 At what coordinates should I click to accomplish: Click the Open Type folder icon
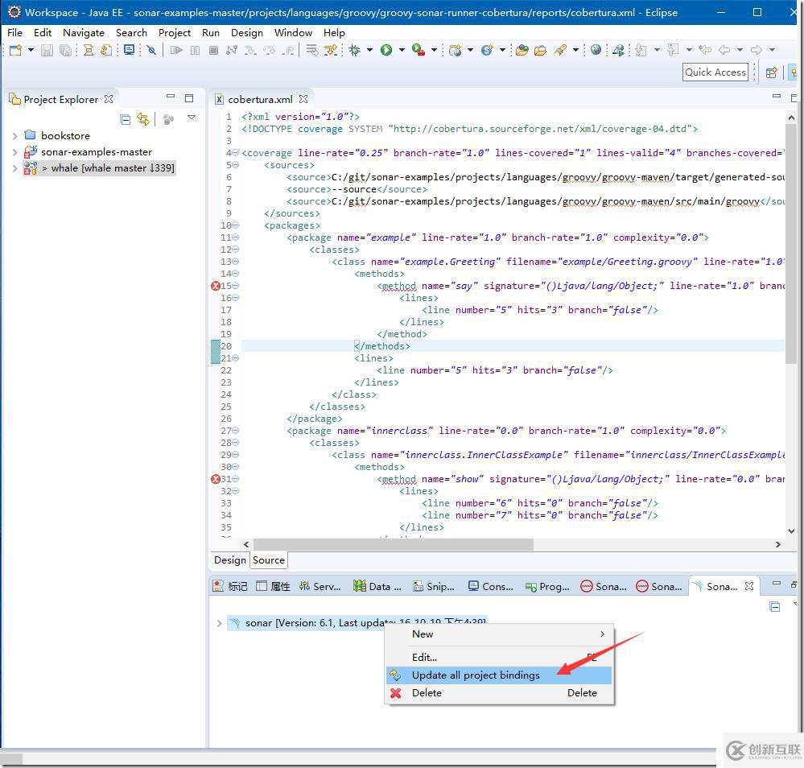[x=522, y=50]
